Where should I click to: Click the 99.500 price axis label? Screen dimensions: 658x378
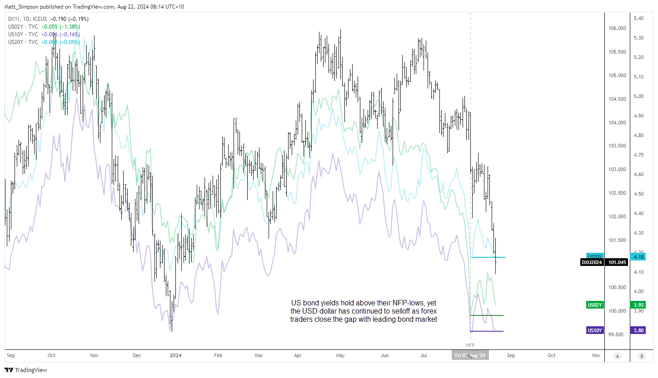(616, 334)
